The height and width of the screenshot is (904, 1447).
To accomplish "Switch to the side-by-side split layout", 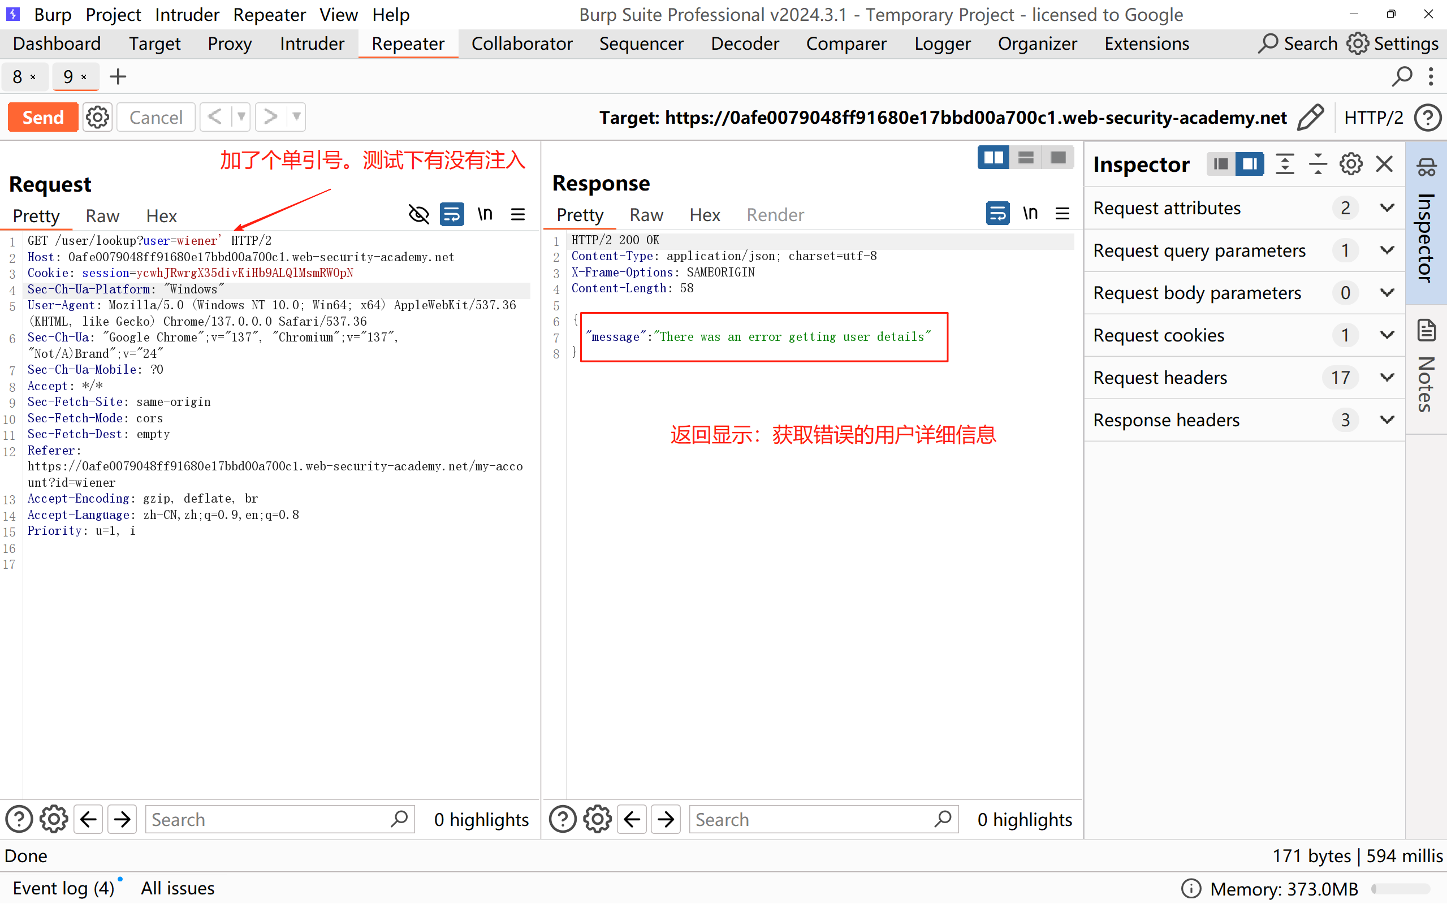I will [x=993, y=158].
